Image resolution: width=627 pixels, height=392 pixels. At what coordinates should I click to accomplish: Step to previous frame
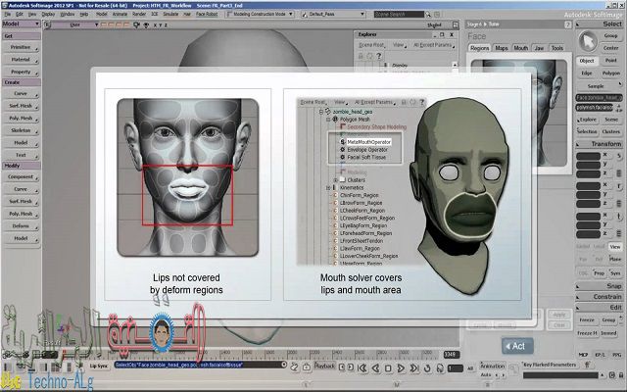[x=375, y=368]
